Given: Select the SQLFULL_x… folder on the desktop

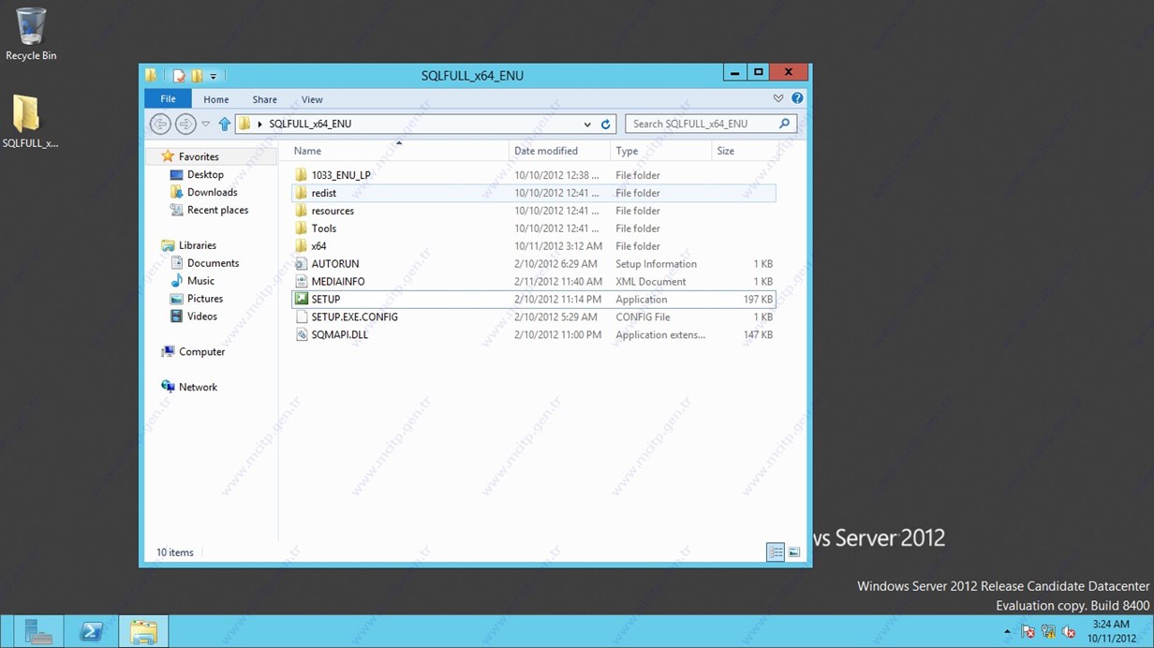Looking at the screenshot, I should coord(29,122).
